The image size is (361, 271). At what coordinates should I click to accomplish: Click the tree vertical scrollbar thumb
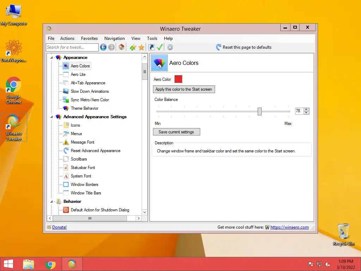(145, 72)
